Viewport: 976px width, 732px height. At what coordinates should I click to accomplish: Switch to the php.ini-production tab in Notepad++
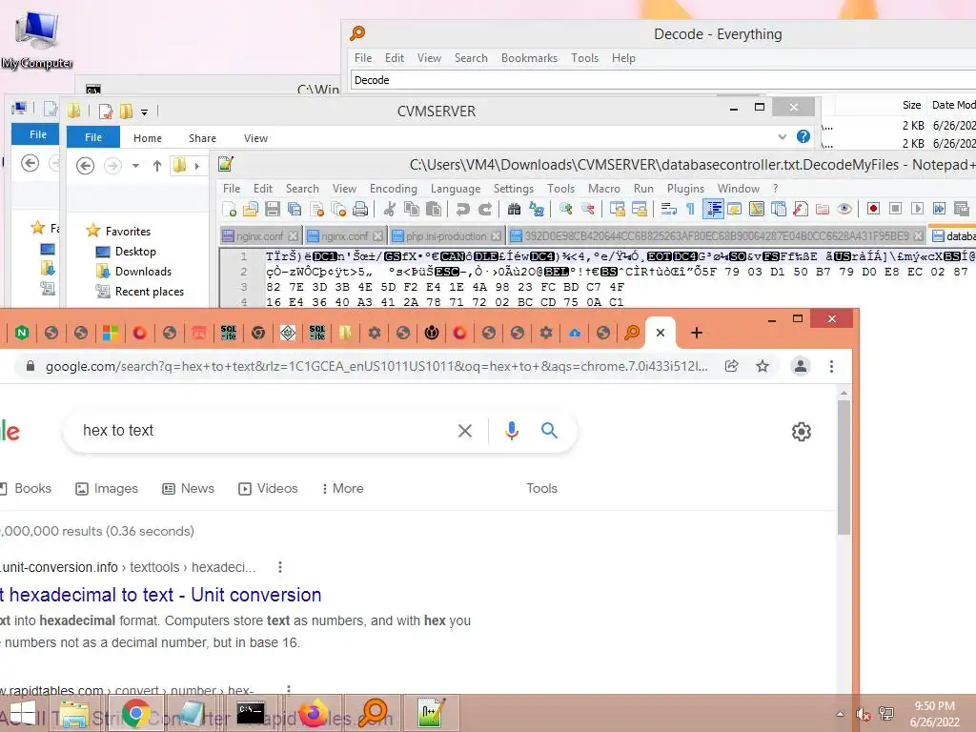click(x=446, y=236)
